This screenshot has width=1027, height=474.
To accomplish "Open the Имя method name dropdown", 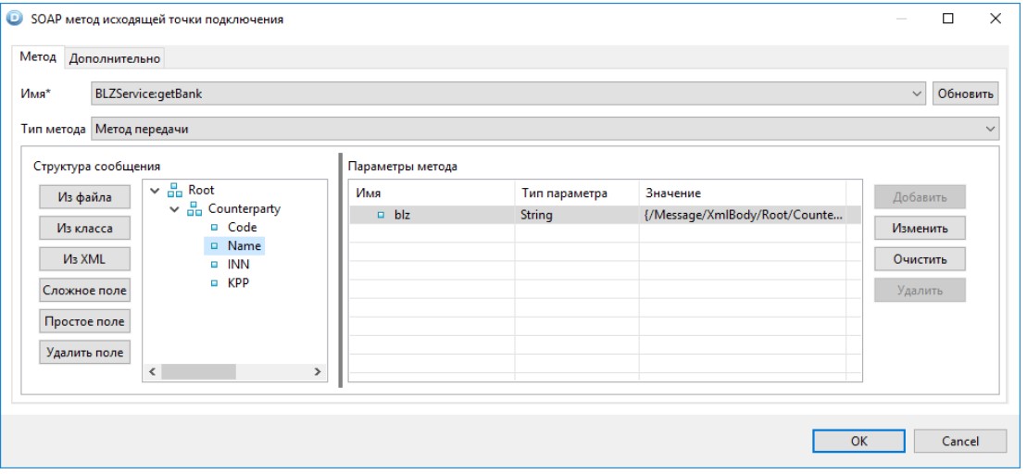I will (917, 94).
